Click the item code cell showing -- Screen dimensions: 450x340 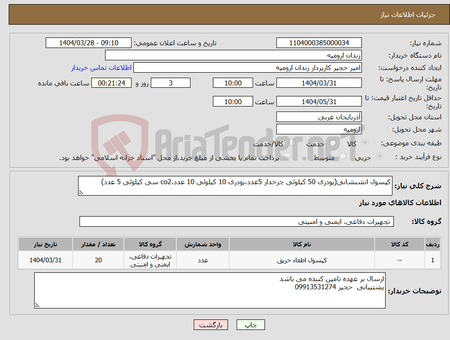click(399, 260)
